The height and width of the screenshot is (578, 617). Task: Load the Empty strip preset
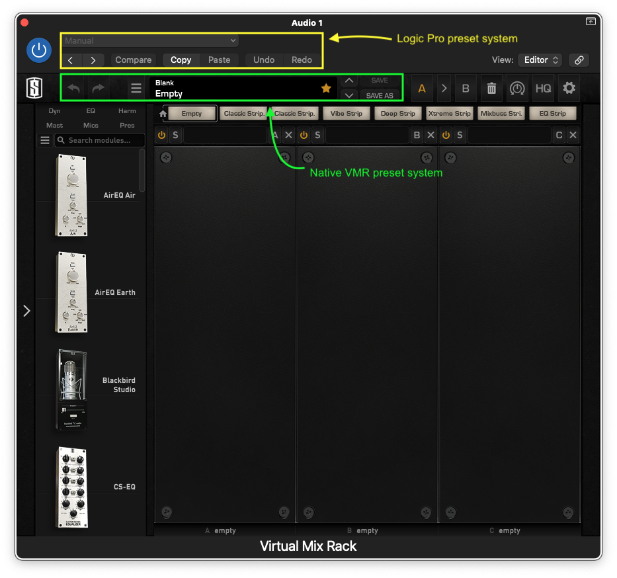[192, 113]
